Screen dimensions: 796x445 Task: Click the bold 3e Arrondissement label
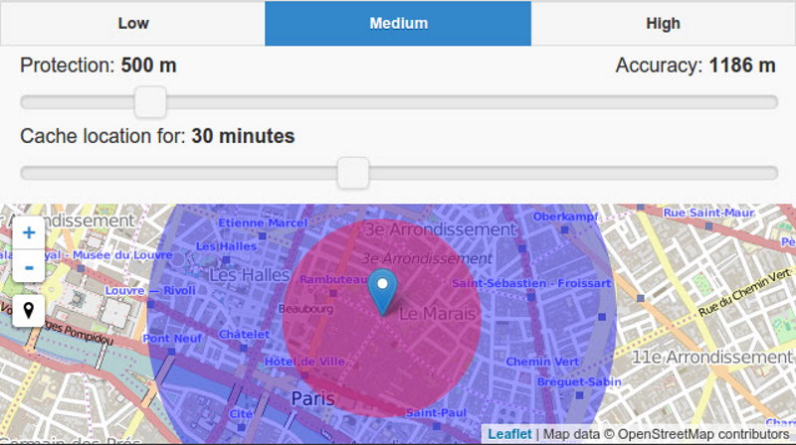440,229
